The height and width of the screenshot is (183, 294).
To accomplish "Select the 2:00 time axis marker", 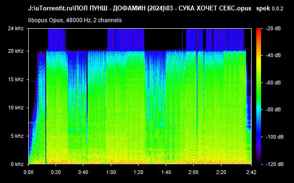I will [194, 172].
